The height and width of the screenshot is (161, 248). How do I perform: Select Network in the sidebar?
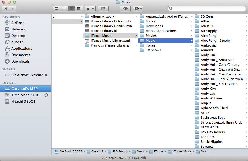26,29
